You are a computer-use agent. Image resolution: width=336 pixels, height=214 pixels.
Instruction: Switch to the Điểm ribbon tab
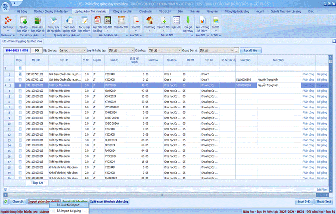180,11
